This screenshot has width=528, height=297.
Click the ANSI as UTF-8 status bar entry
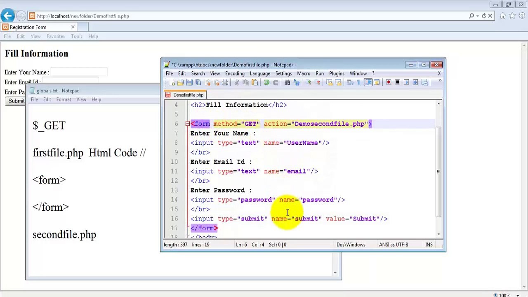[x=394, y=245]
